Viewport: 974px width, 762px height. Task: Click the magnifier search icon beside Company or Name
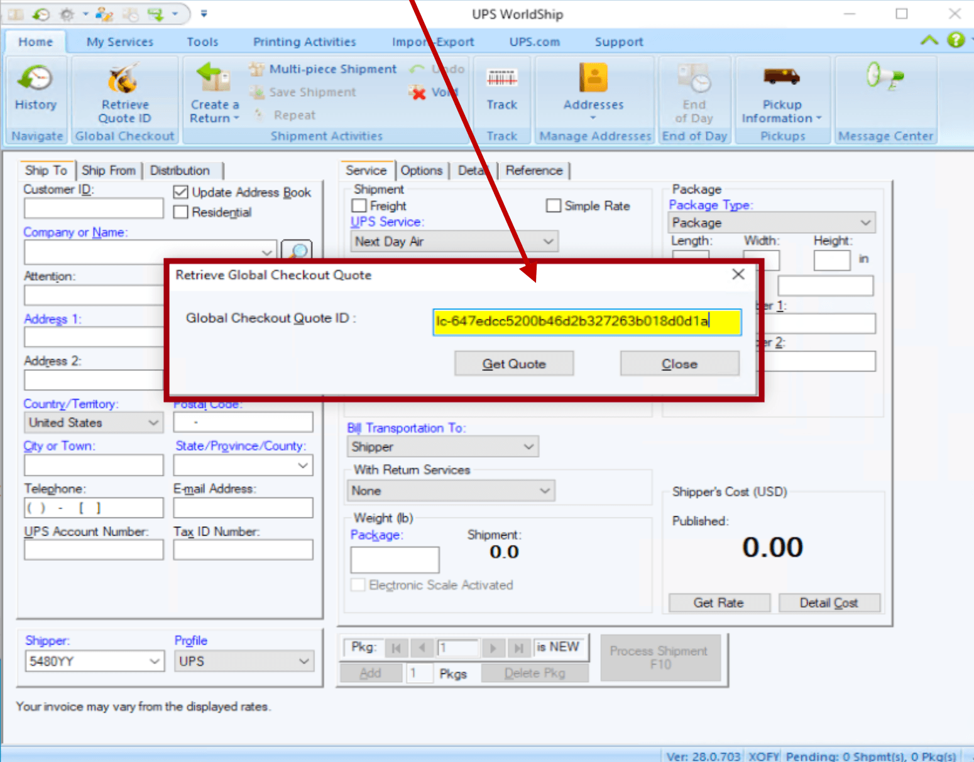(x=297, y=251)
